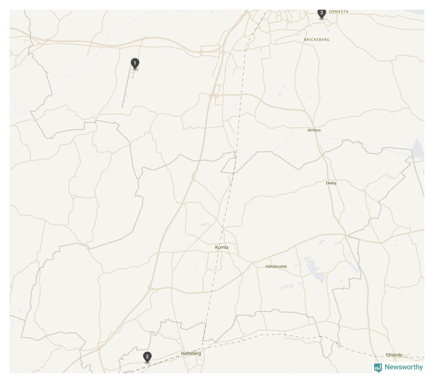Select the Ekeby place name
Screen dimensions: 434x383
tap(331, 183)
